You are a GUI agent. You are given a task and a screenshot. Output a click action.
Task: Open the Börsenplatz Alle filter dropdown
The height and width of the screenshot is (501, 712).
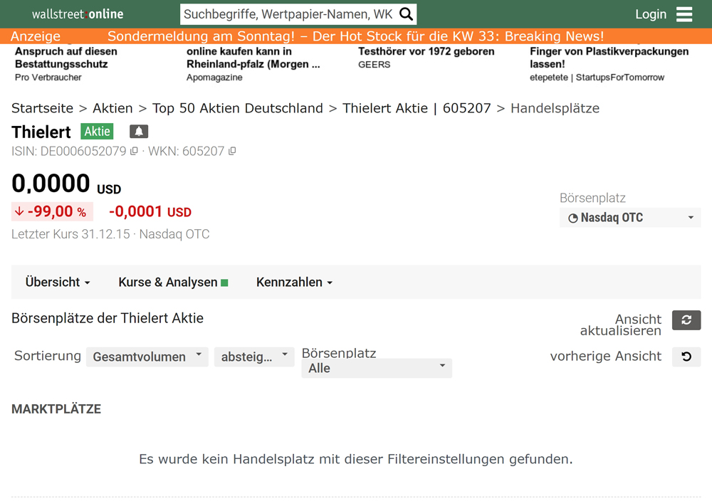(377, 368)
